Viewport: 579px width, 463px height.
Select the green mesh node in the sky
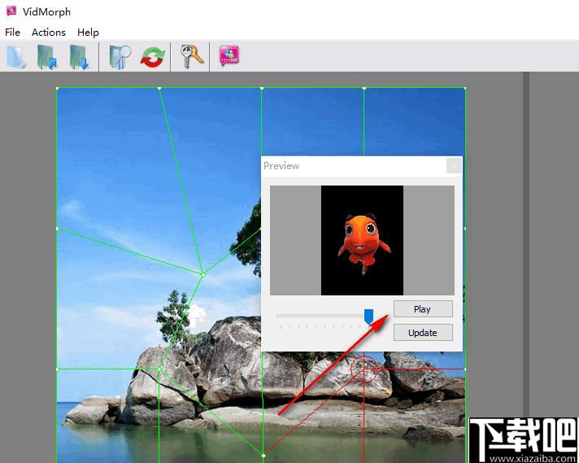click(x=202, y=274)
